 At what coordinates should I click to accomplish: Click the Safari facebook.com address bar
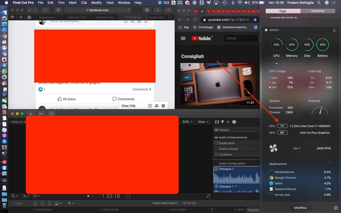[x=97, y=10]
